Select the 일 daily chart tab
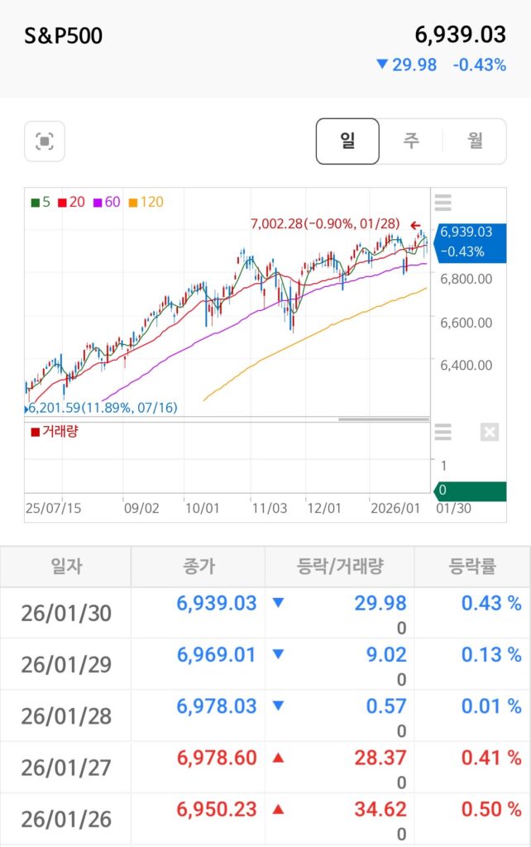531x847 pixels. 347,141
